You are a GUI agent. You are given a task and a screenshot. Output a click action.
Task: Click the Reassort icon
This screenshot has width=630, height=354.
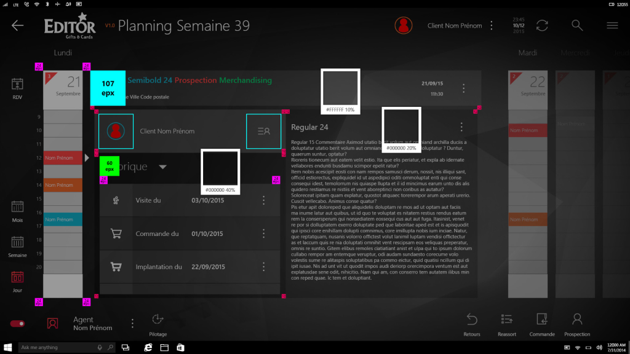(x=507, y=319)
